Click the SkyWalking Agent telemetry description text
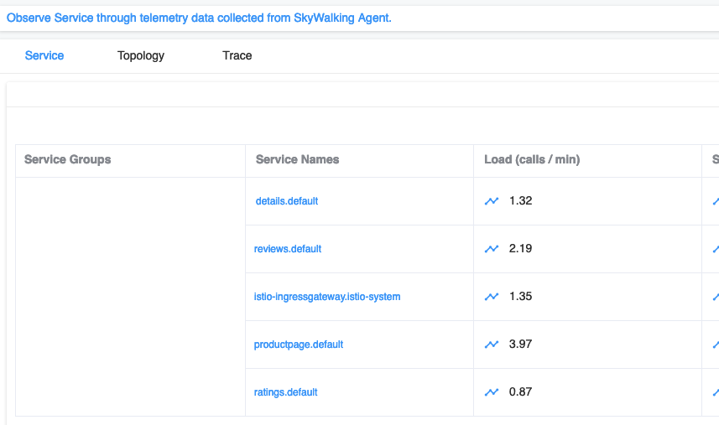719x425 pixels. tap(199, 18)
